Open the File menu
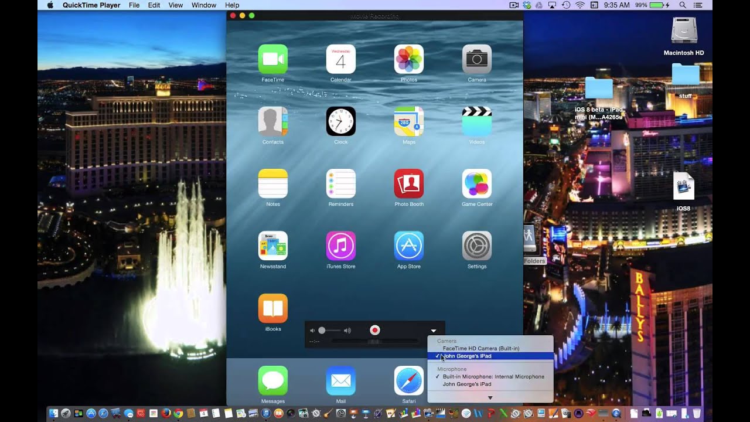Image resolution: width=750 pixels, height=422 pixels. point(134,5)
